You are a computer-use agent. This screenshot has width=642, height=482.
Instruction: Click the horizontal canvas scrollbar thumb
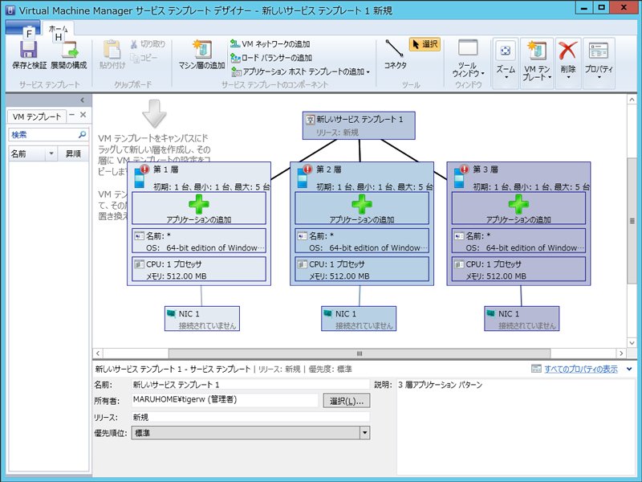360,353
